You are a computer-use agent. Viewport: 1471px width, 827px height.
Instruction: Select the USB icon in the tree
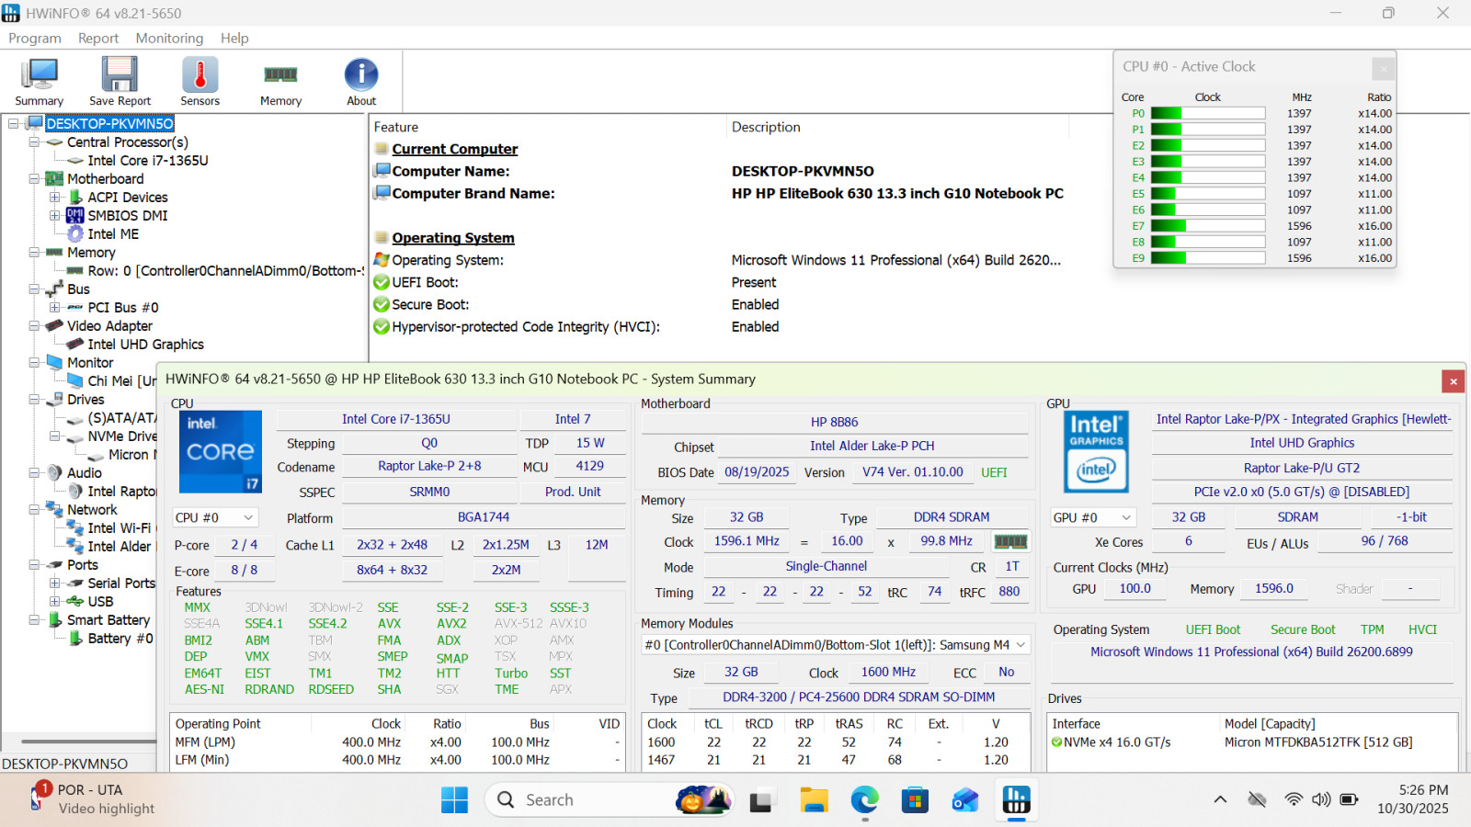coord(75,602)
